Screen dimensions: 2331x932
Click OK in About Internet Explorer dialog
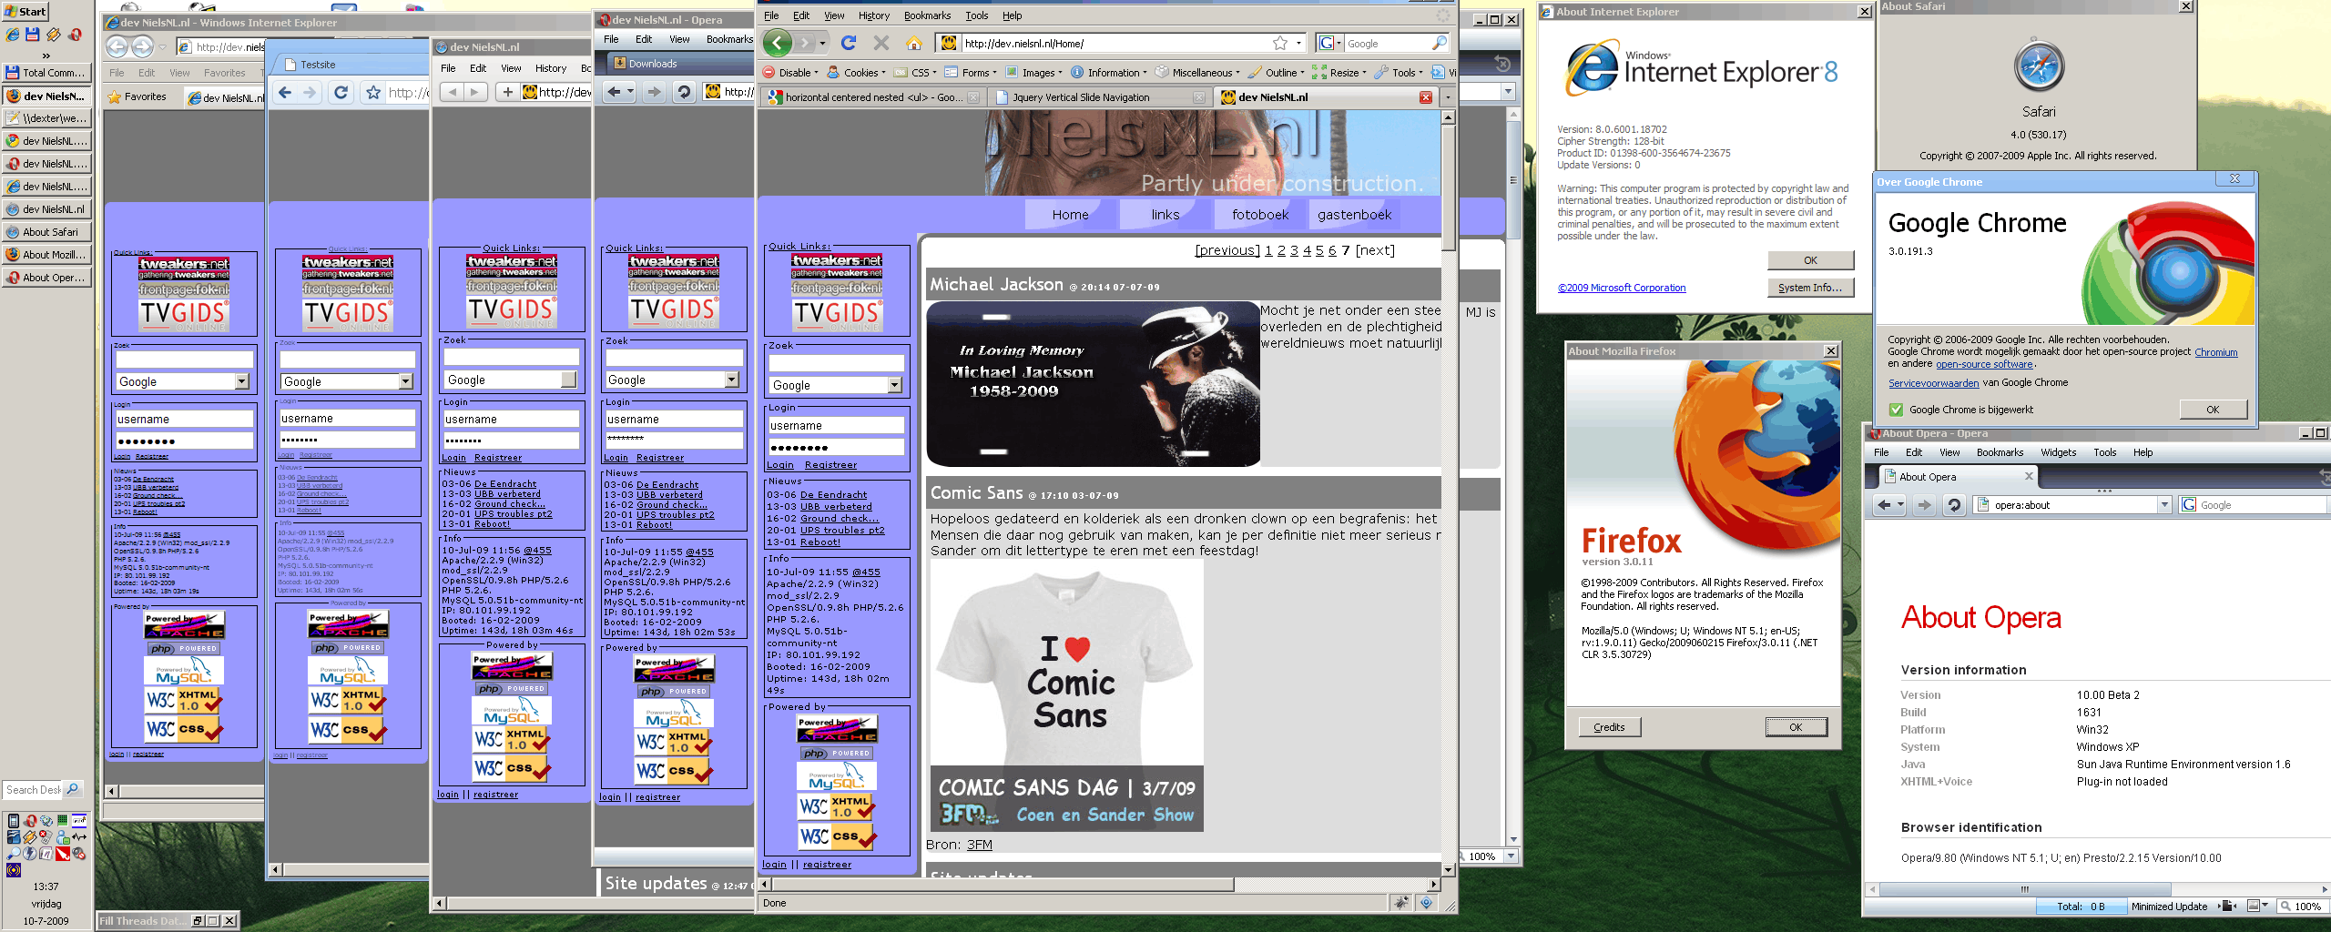pos(1810,260)
